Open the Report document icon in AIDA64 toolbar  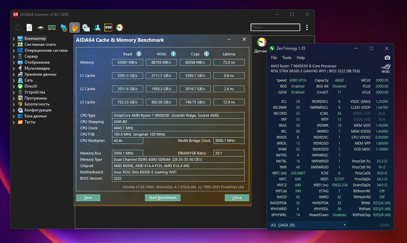click(x=29, y=28)
